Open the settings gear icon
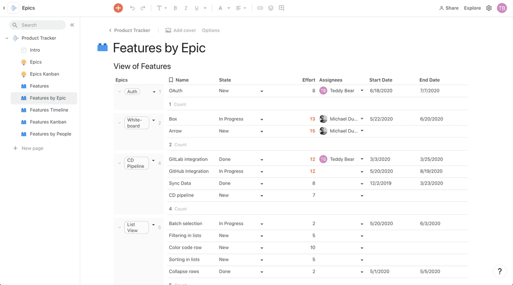The height and width of the screenshot is (285, 513). pyautogui.click(x=489, y=8)
